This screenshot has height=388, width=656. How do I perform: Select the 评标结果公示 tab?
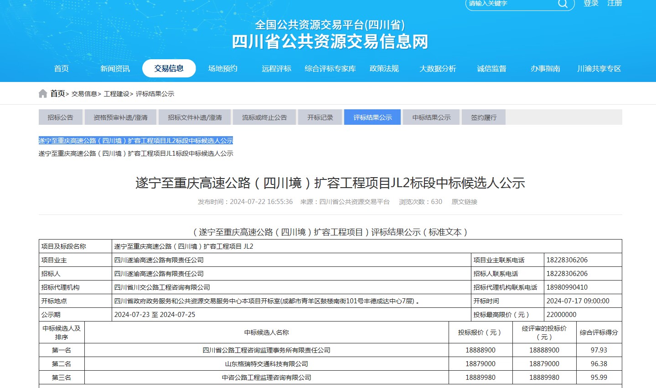[x=372, y=117]
